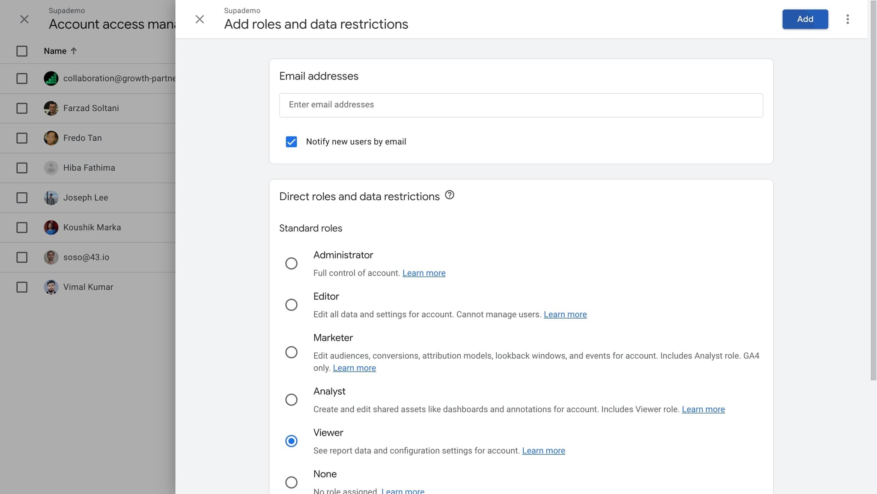The height and width of the screenshot is (494, 877).
Task: Select the Administrator role radio button
Action: 291,263
